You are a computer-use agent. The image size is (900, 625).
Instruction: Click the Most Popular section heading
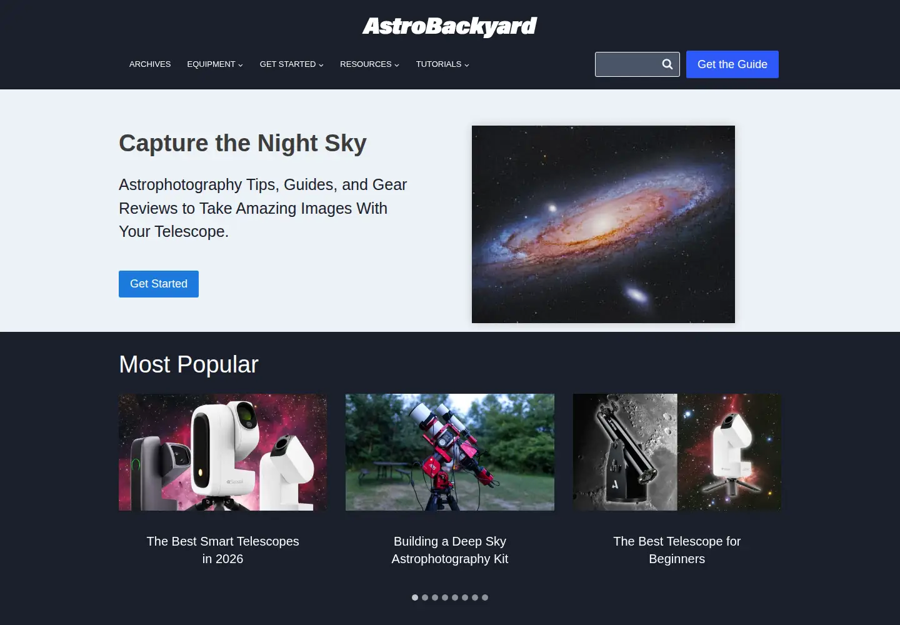coord(189,364)
